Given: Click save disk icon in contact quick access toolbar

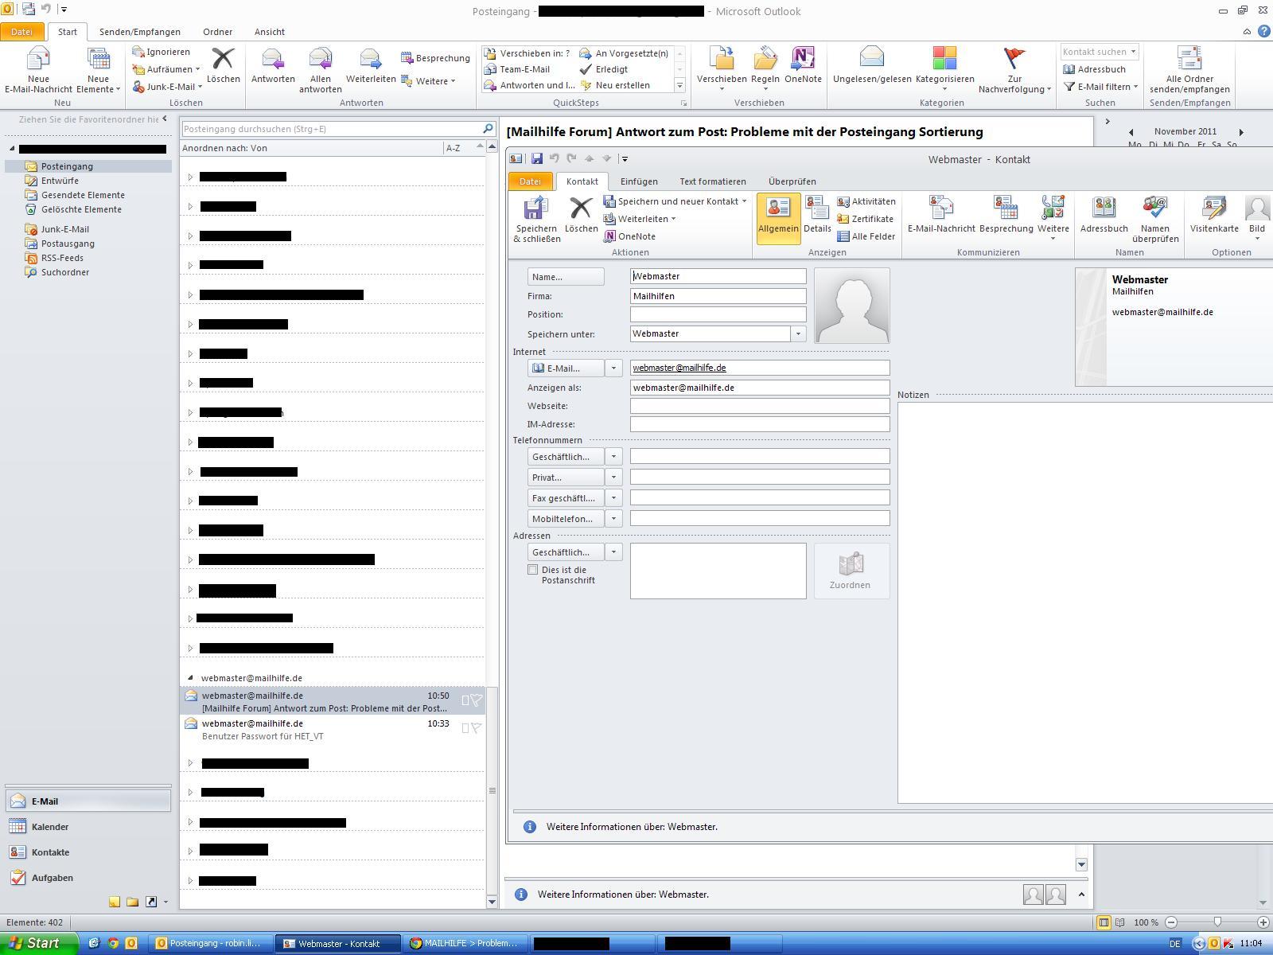Looking at the screenshot, I should click(537, 159).
